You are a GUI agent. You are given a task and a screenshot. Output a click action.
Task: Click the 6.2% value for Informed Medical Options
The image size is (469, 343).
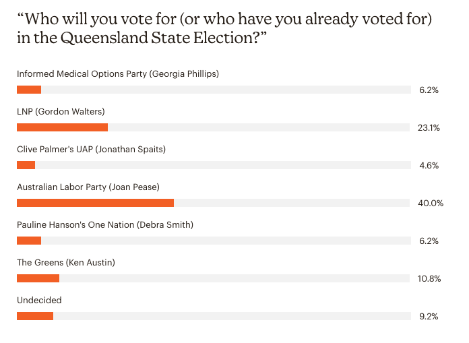pos(429,90)
